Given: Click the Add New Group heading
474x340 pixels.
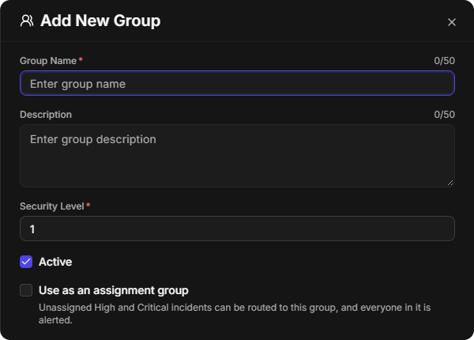Looking at the screenshot, I should point(100,21).
